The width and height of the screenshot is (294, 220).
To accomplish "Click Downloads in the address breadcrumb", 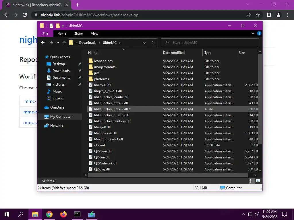I will [88, 43].
